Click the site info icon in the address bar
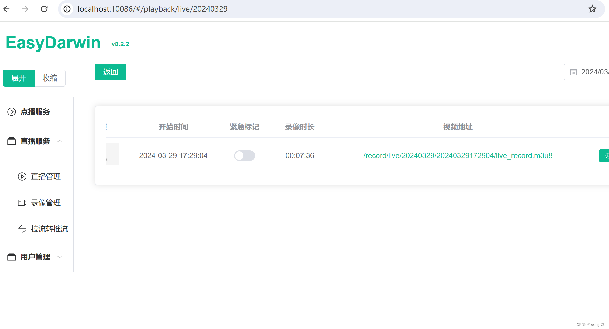 tap(67, 9)
